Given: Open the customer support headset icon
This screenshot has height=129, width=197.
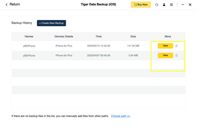Looking at the screenshot, I should click(x=157, y=5).
